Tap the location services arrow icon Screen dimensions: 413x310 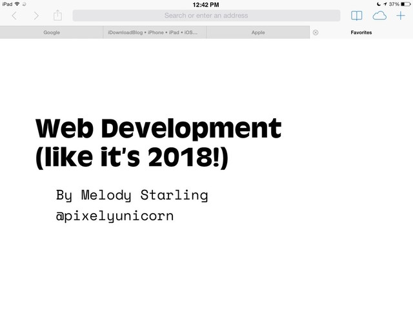click(x=385, y=4)
